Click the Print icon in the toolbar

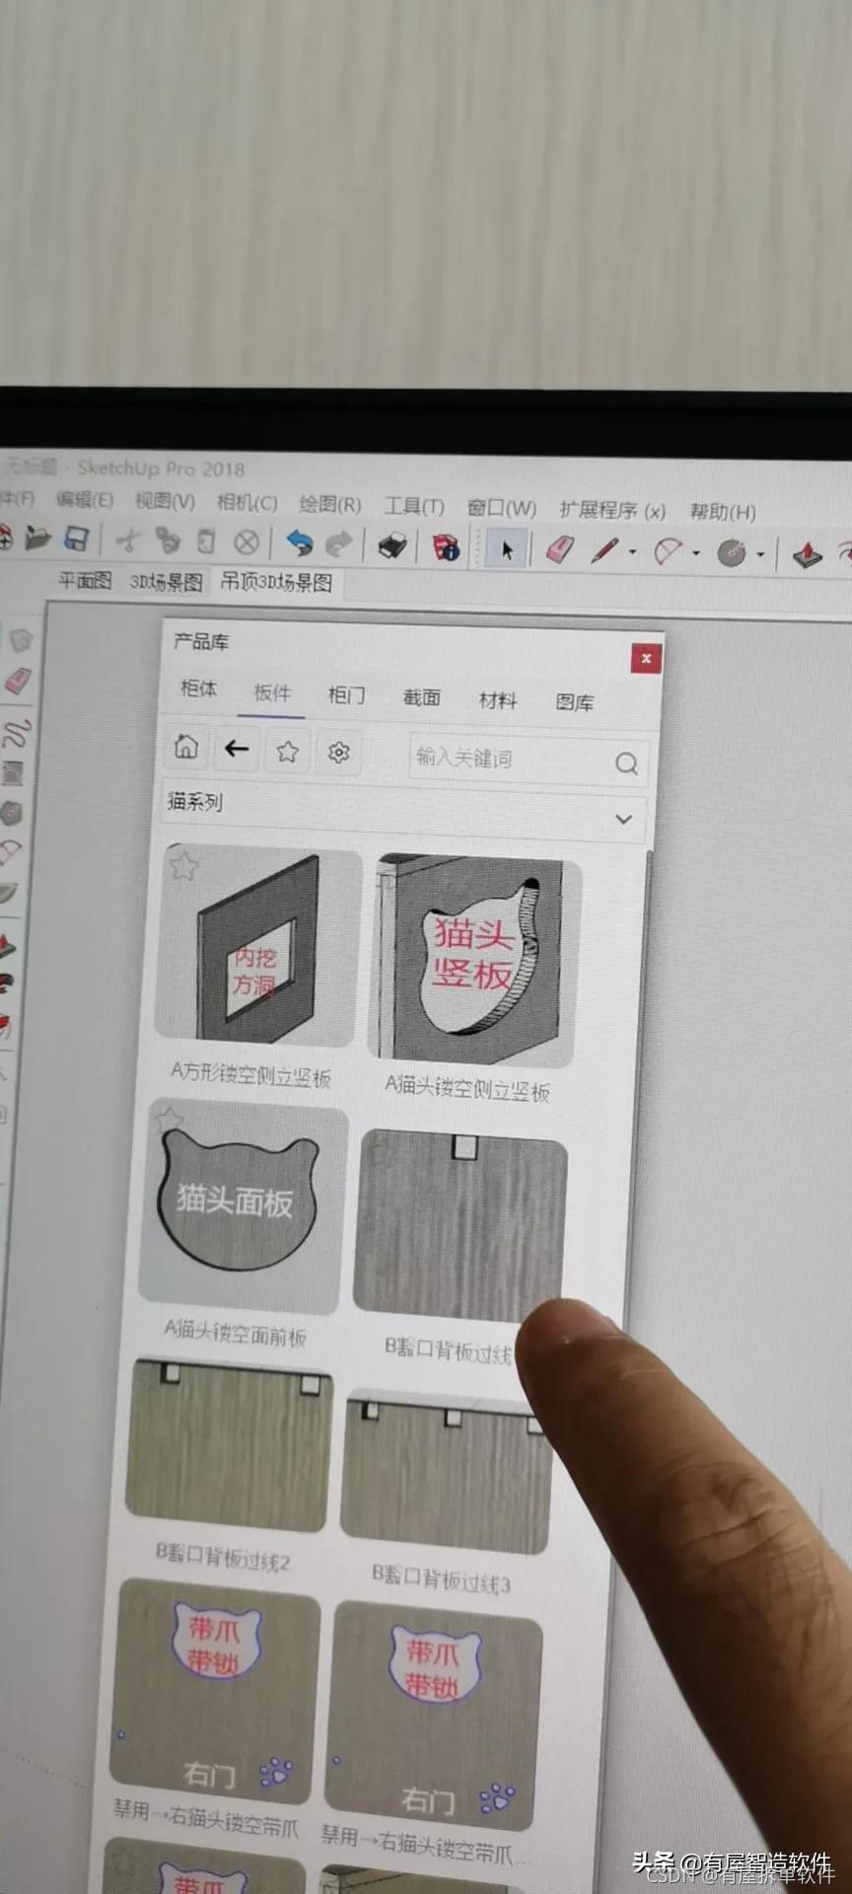coord(392,546)
